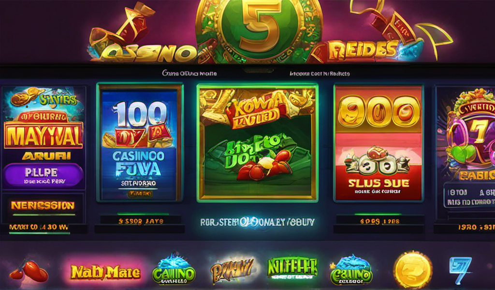495x290 pixels.
Task: Open the blue-topped green Casino logo
Action: 174,269
